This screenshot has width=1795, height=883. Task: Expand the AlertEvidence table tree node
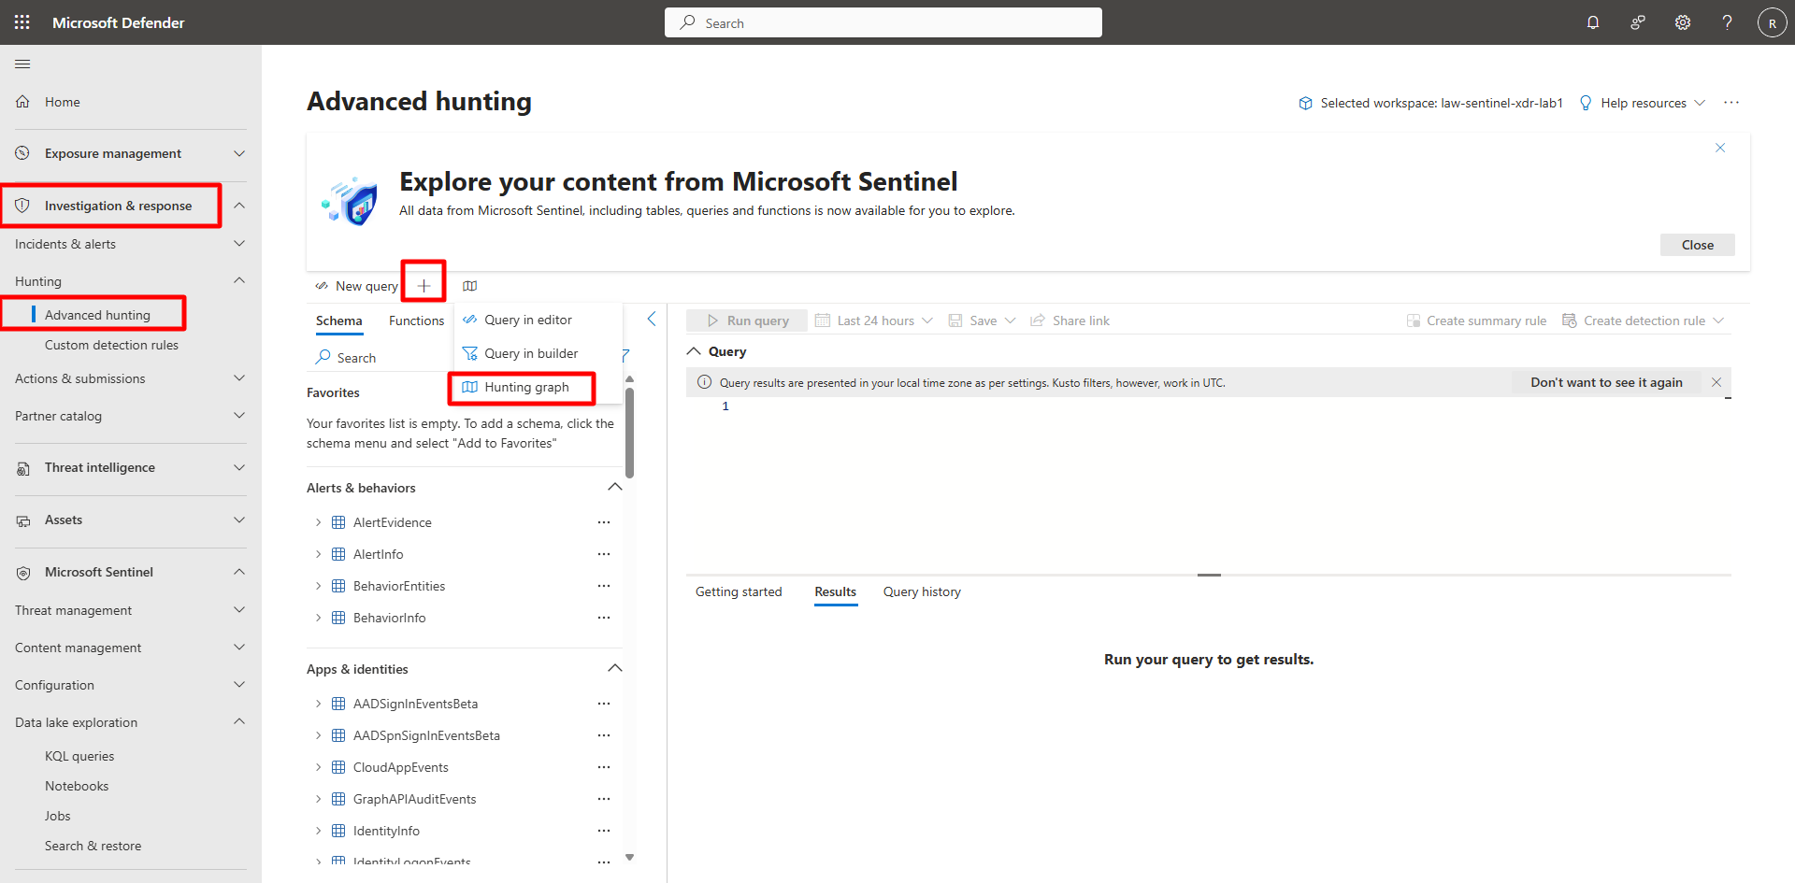pyautogui.click(x=318, y=522)
